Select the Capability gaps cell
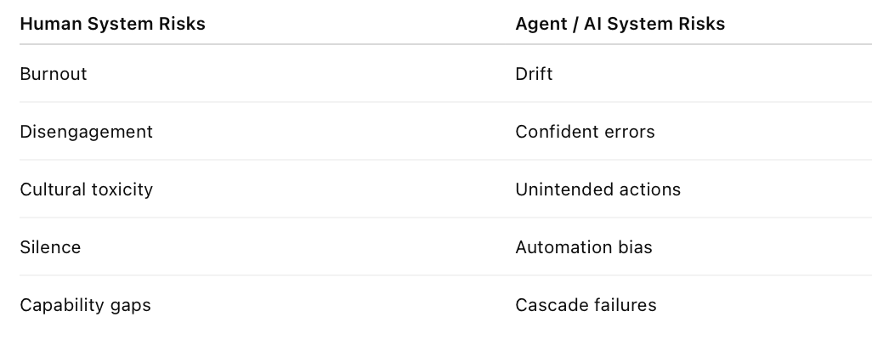The width and height of the screenshot is (872, 345). click(85, 305)
